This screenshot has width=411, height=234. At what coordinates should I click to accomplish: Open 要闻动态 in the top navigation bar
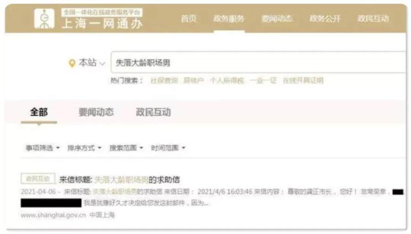[277, 19]
